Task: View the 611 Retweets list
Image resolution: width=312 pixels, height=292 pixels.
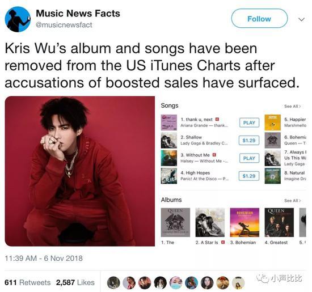Action: point(27,282)
